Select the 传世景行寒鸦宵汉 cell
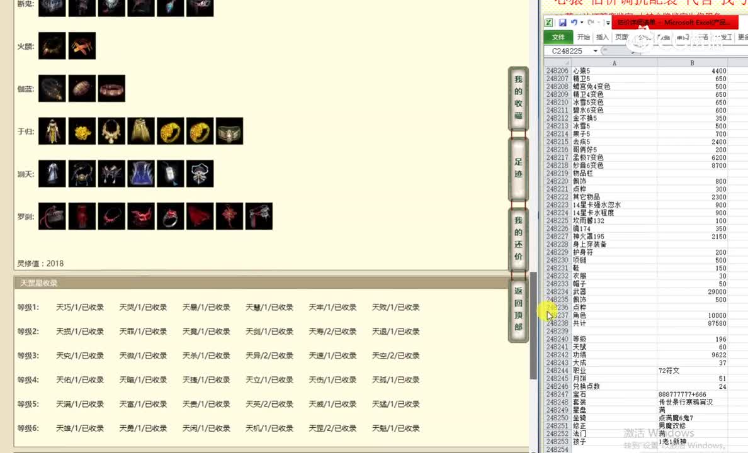748x453 pixels. point(692,402)
